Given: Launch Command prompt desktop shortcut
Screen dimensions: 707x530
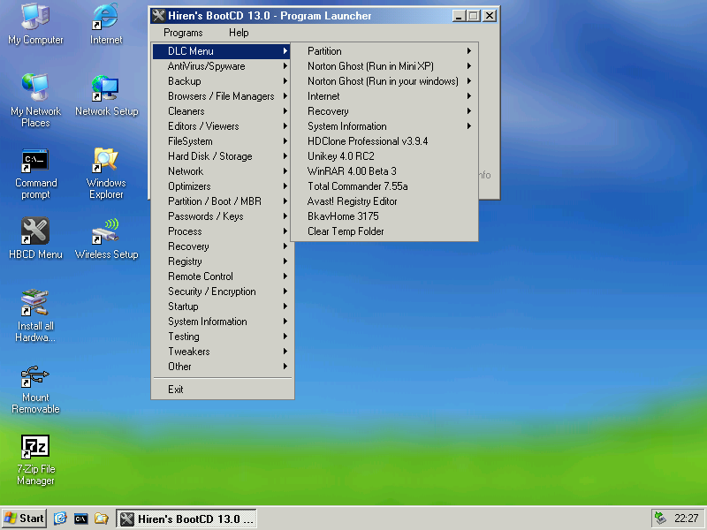Looking at the screenshot, I should tap(35, 175).
